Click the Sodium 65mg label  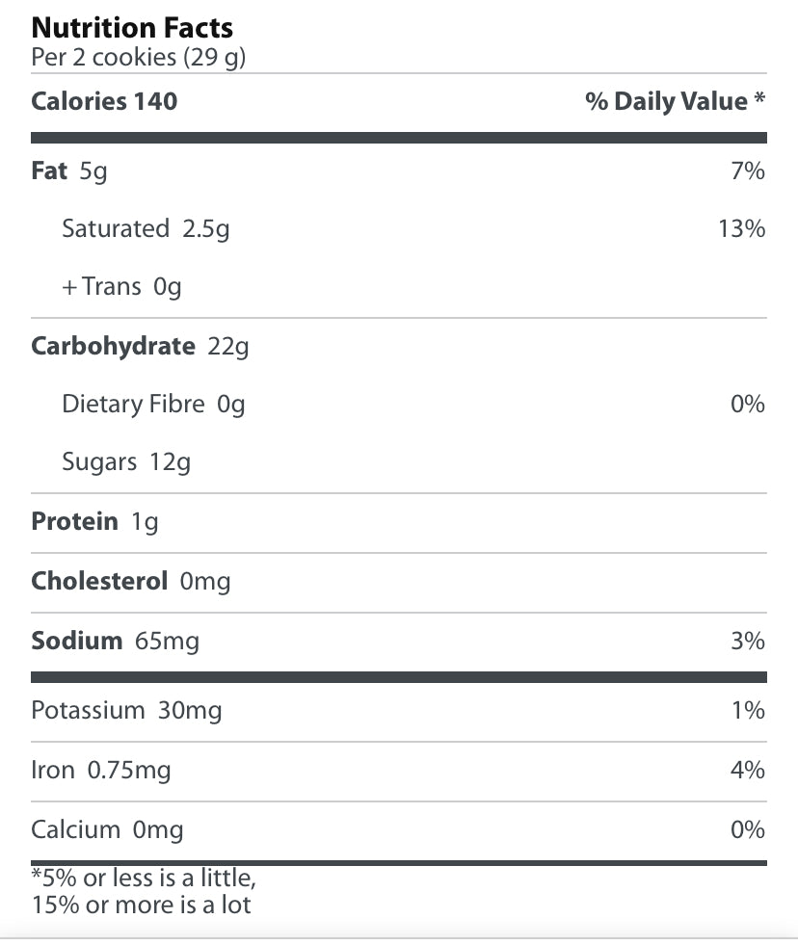click(115, 642)
